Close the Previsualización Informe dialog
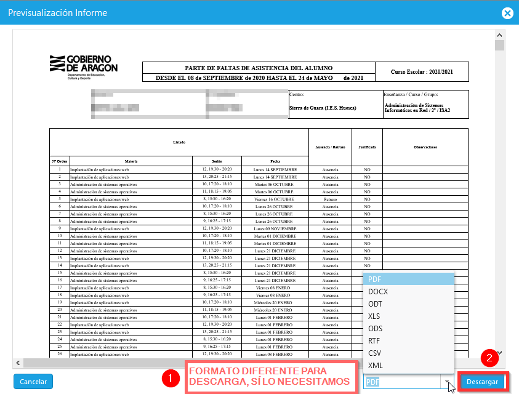The image size is (519, 394). click(507, 13)
